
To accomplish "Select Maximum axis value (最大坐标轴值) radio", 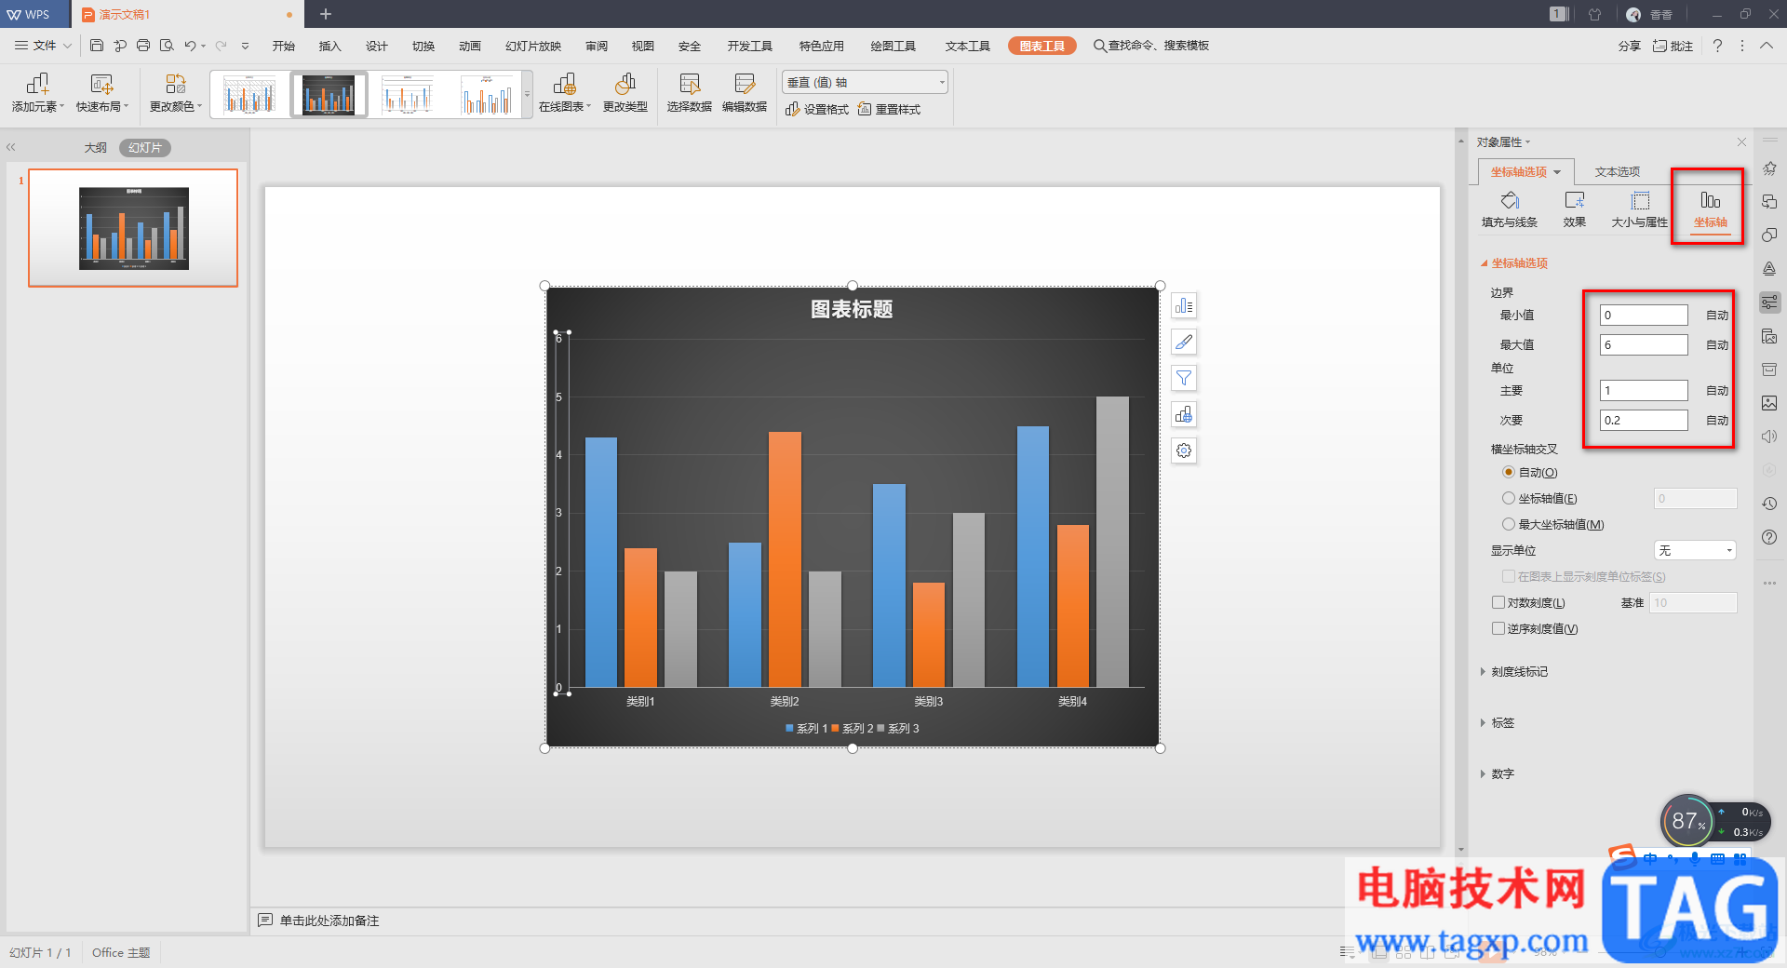I will [1509, 524].
